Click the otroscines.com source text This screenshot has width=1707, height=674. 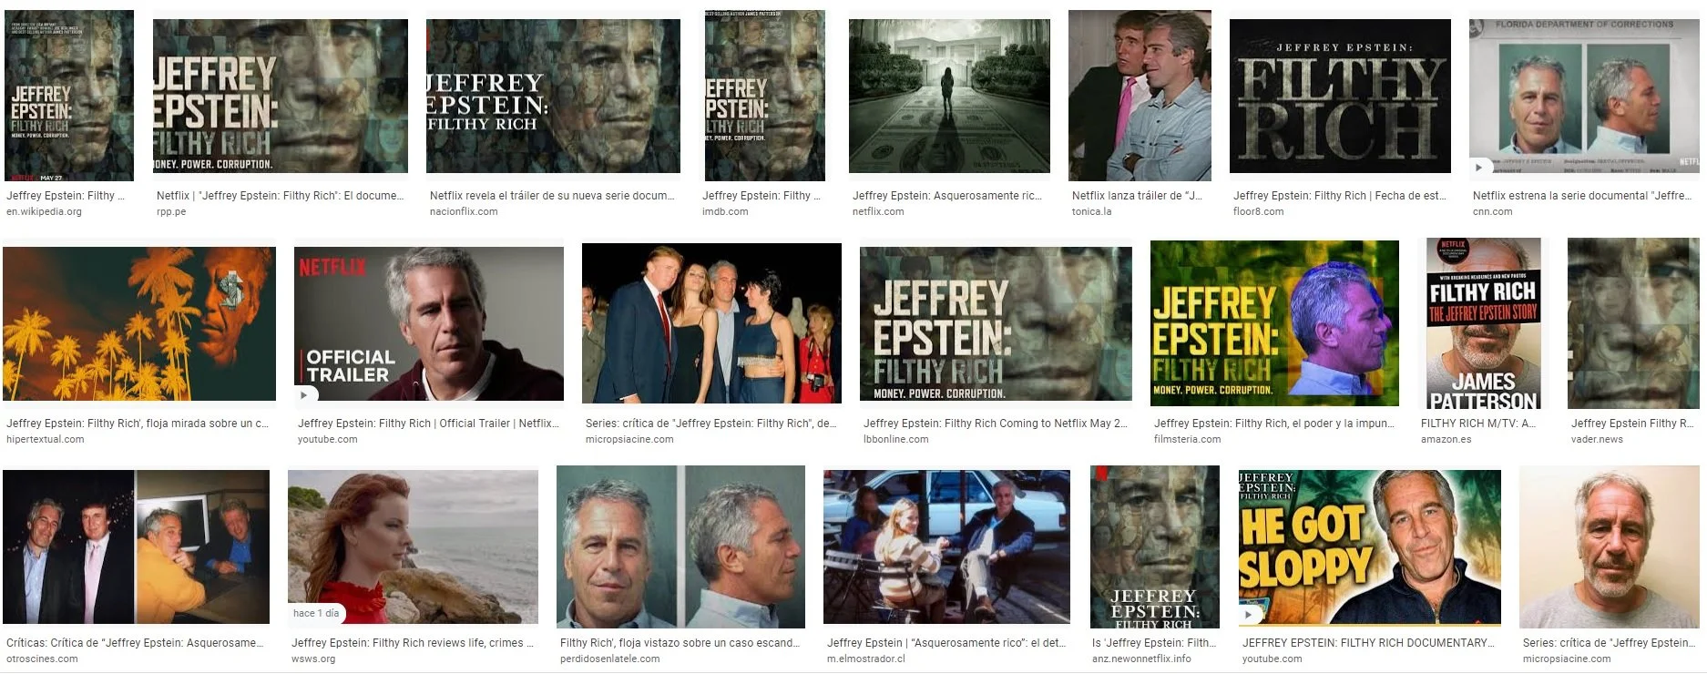tap(42, 659)
